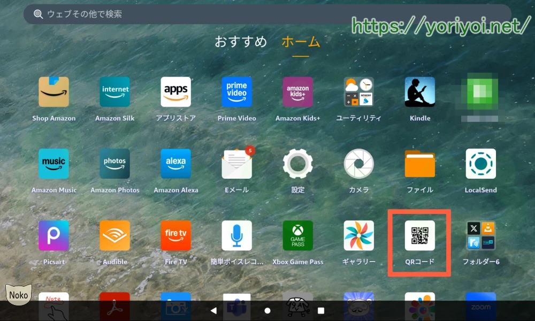Open Amazon Music app
Screen dimensions: 535x321
click(x=53, y=164)
